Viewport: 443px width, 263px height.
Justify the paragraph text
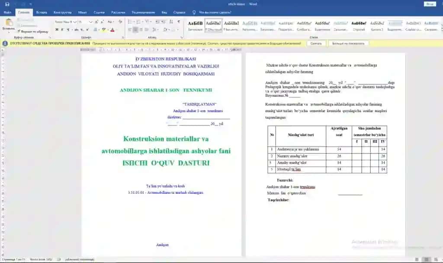[x=146, y=29]
